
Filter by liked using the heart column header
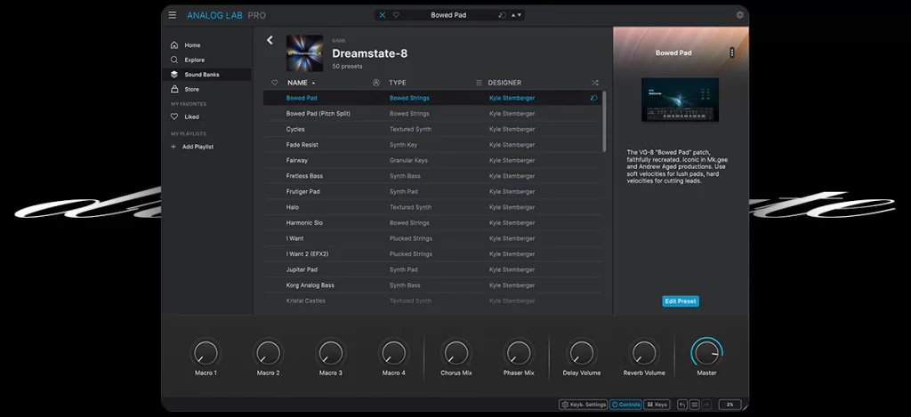point(275,83)
